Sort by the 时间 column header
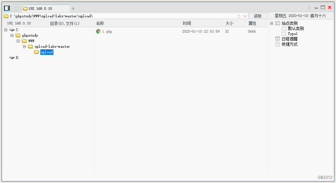 point(187,23)
